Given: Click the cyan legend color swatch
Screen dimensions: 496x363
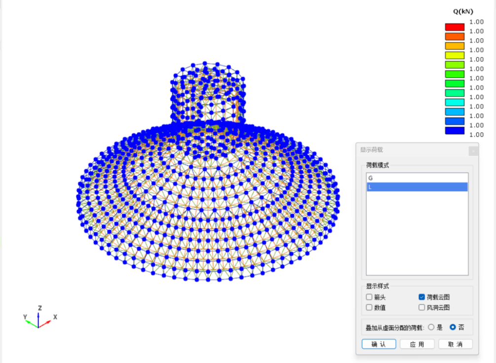Looking at the screenshot, I should point(455,102).
